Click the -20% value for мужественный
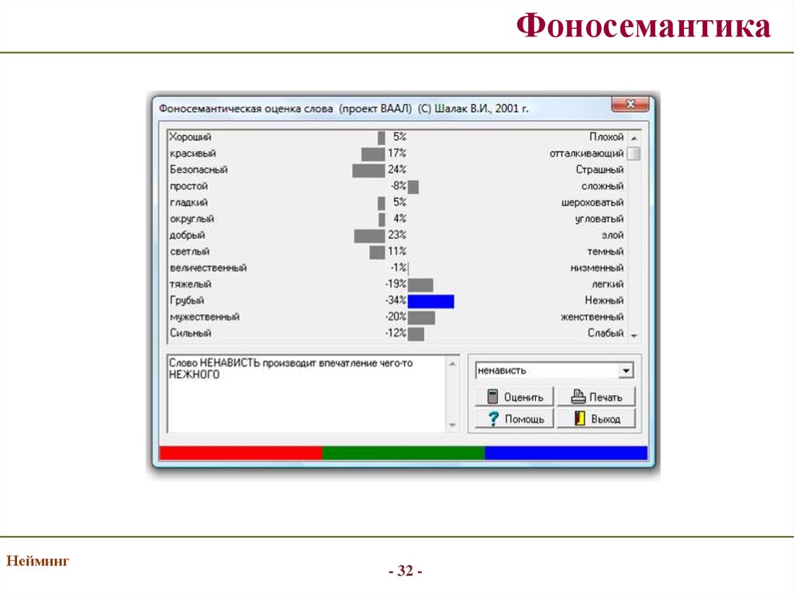This screenshot has width=794, height=595. 395,317
